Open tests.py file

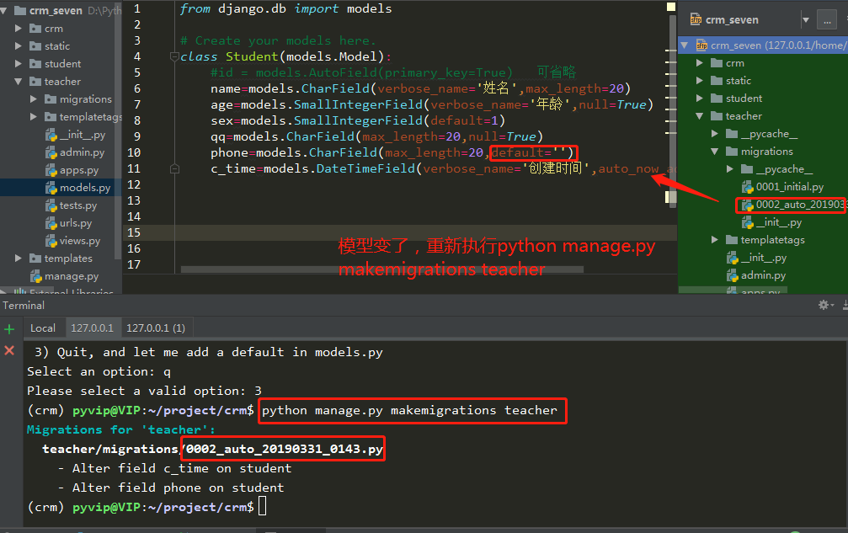[x=77, y=205]
